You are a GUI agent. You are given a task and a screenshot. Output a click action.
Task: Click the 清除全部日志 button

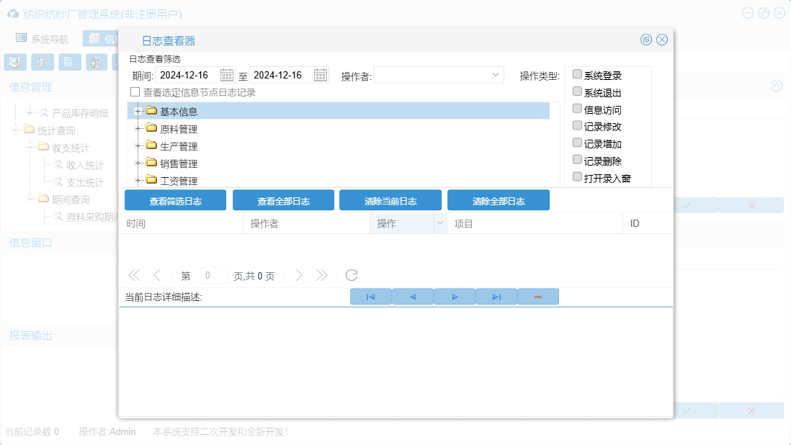[x=498, y=201]
